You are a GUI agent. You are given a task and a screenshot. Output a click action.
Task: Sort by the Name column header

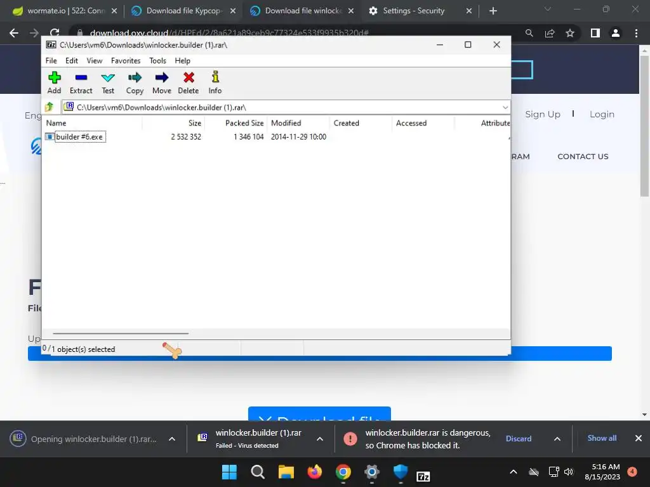click(x=92, y=123)
